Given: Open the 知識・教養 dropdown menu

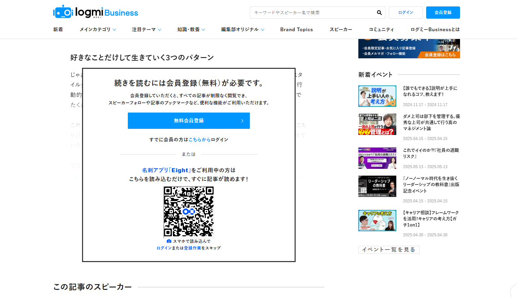Looking at the screenshot, I should point(191,29).
